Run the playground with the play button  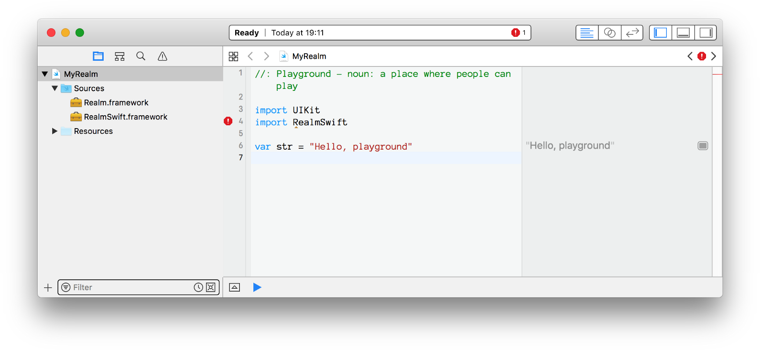click(x=257, y=287)
